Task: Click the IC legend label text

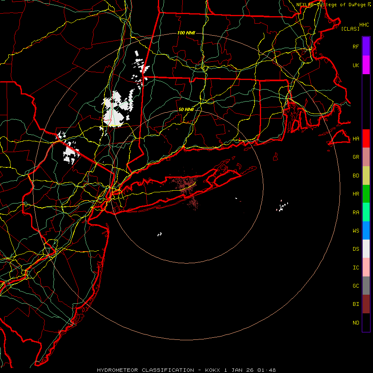Action: (x=356, y=268)
